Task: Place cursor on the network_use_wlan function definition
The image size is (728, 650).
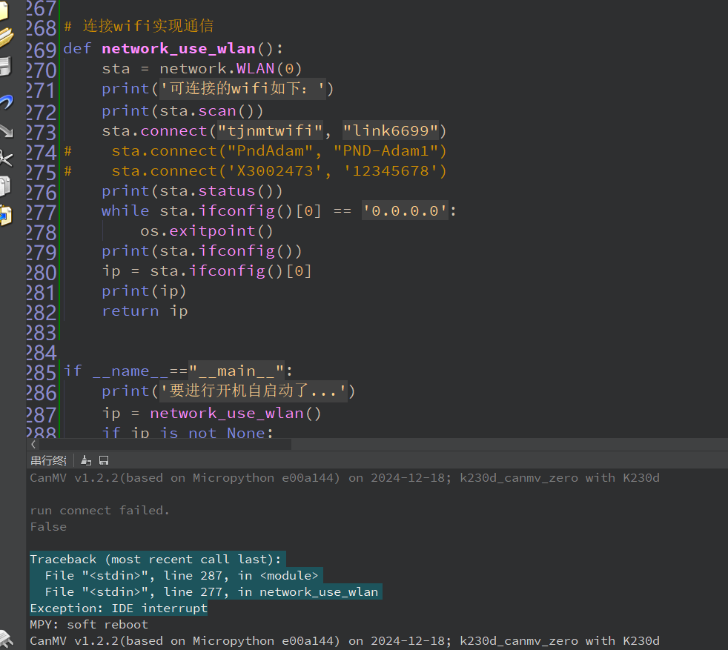Action: (x=178, y=49)
